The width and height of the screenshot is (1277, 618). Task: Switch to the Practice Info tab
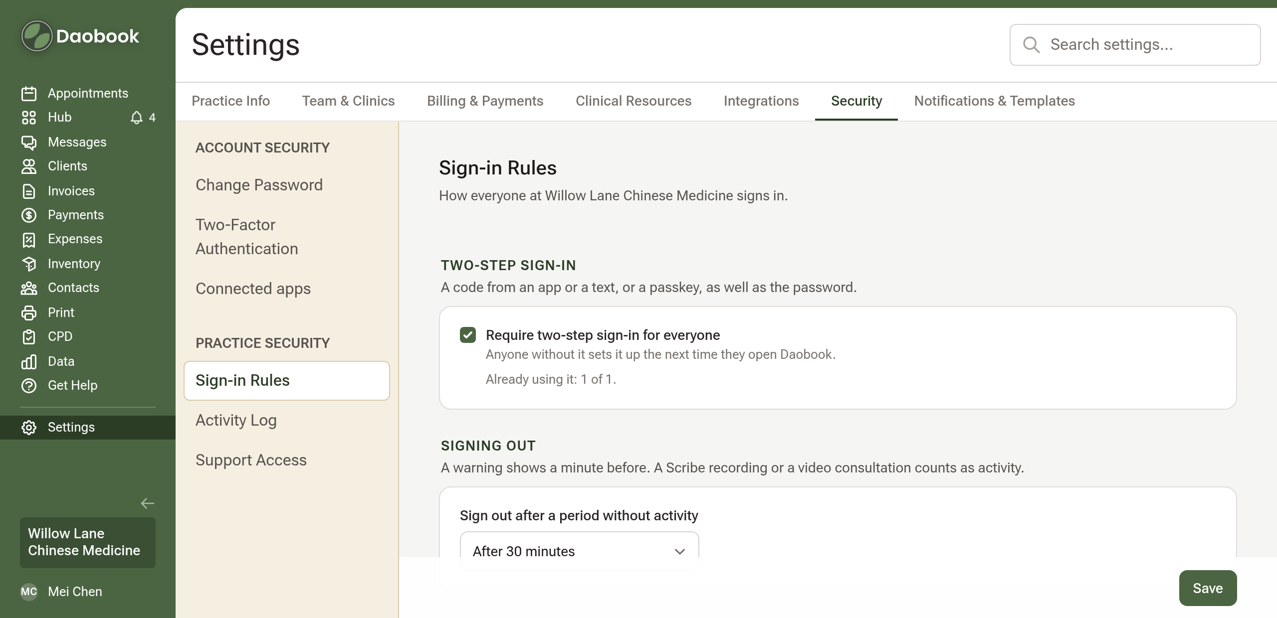point(230,101)
